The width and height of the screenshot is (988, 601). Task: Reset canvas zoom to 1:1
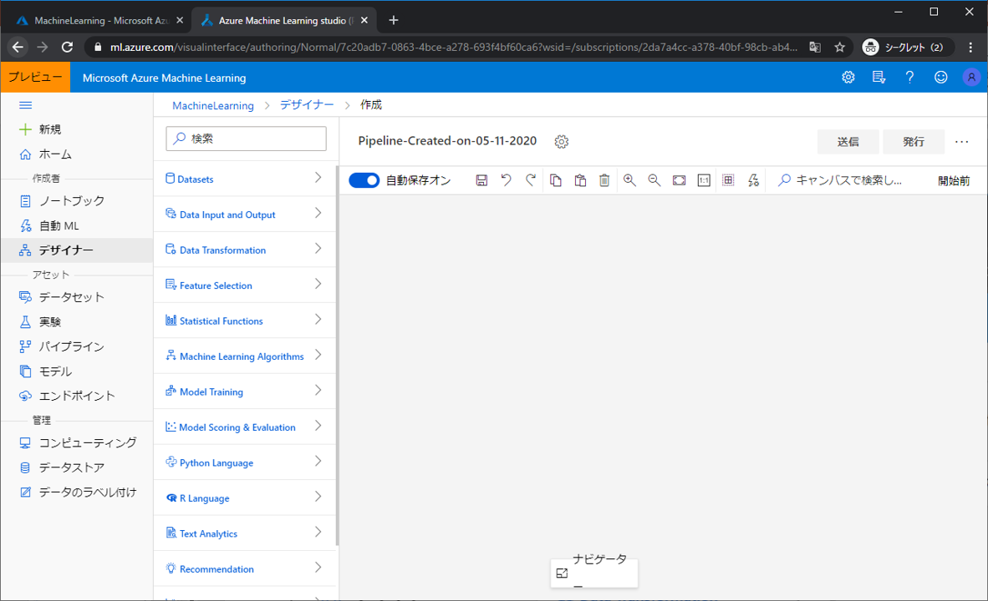pos(704,180)
